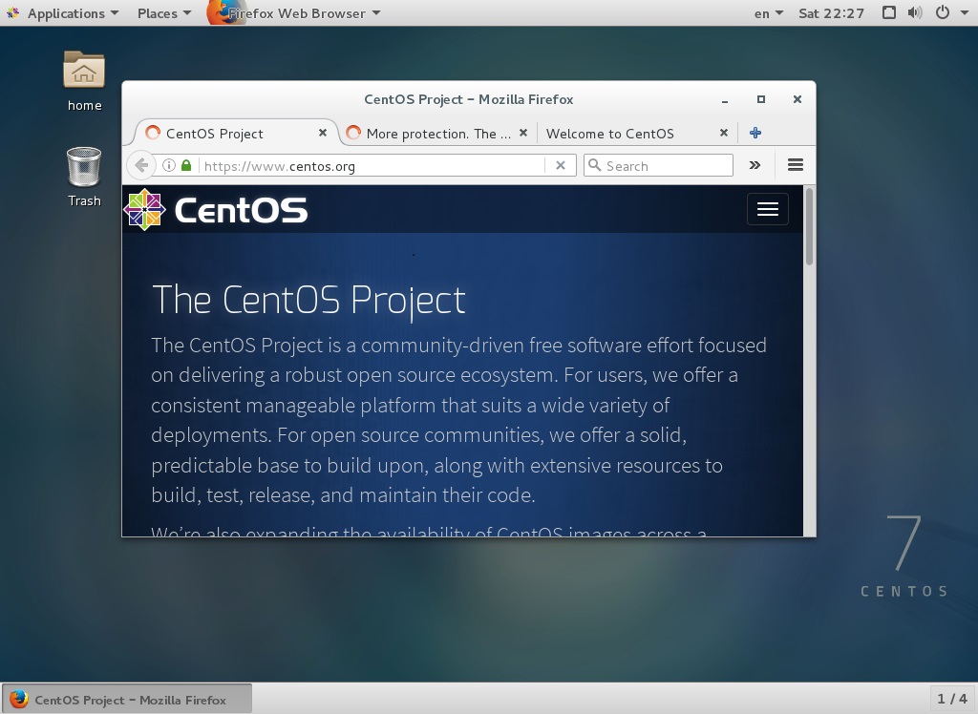Click the 'The CentOS Project' heading

coord(308,300)
